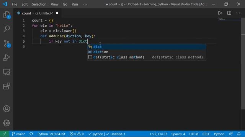Open the File menu
This screenshot has height=137, width=245.
[x=15, y=4]
